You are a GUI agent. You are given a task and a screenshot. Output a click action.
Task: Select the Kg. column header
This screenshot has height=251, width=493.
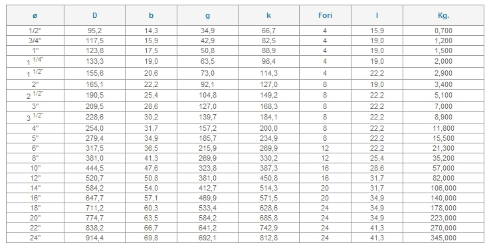pos(443,15)
